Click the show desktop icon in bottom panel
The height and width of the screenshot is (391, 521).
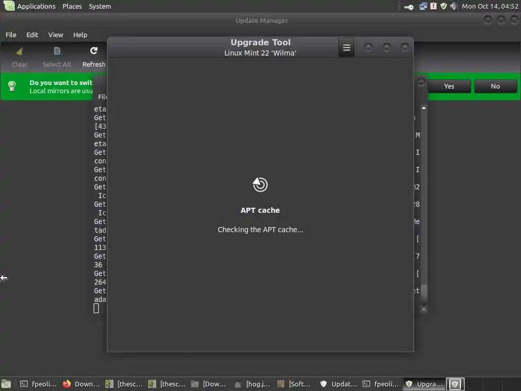coord(6,384)
